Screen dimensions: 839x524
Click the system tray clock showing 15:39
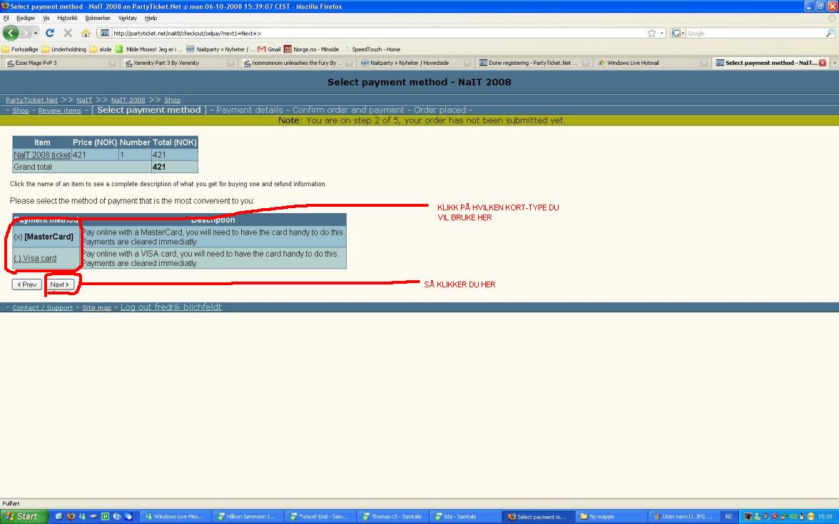825,516
